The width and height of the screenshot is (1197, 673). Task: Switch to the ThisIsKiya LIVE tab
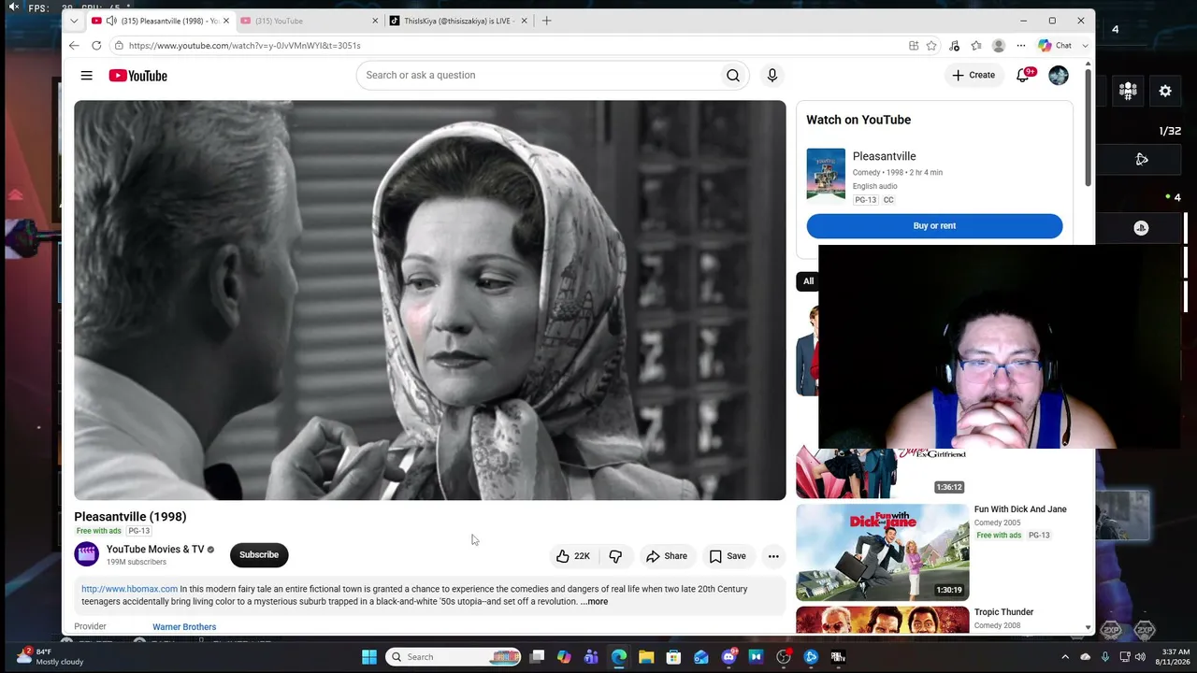click(458, 21)
